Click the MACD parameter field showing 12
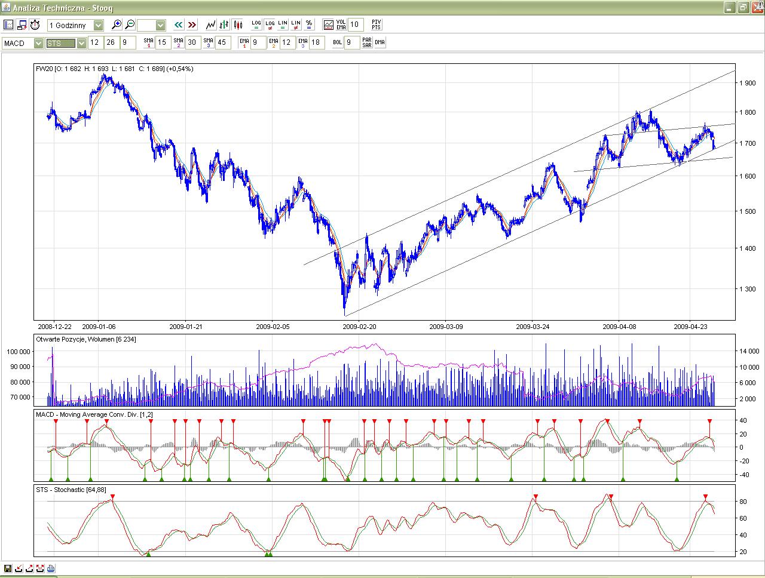The image size is (765, 578). click(x=96, y=42)
